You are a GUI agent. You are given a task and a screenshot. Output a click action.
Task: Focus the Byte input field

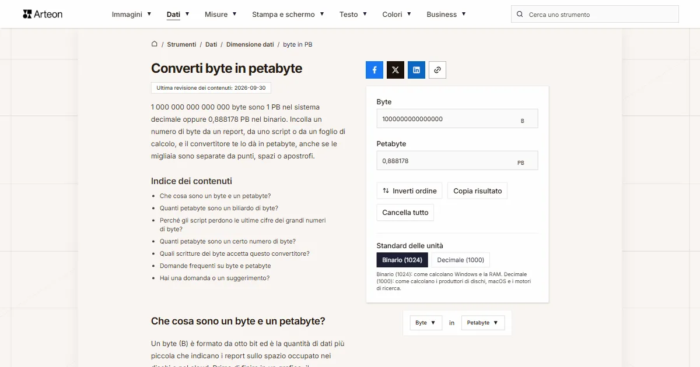(457, 119)
